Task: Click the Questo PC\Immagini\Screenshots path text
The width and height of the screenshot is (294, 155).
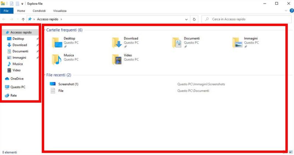Action: tap(201, 84)
